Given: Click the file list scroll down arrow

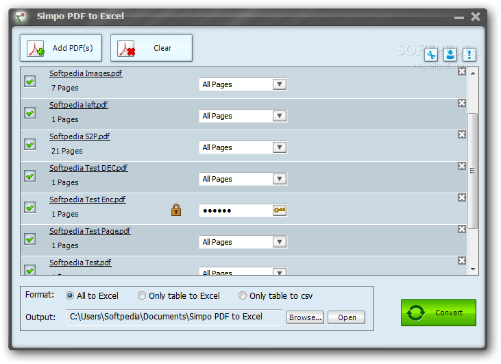Looking at the screenshot, I should click(x=473, y=269).
